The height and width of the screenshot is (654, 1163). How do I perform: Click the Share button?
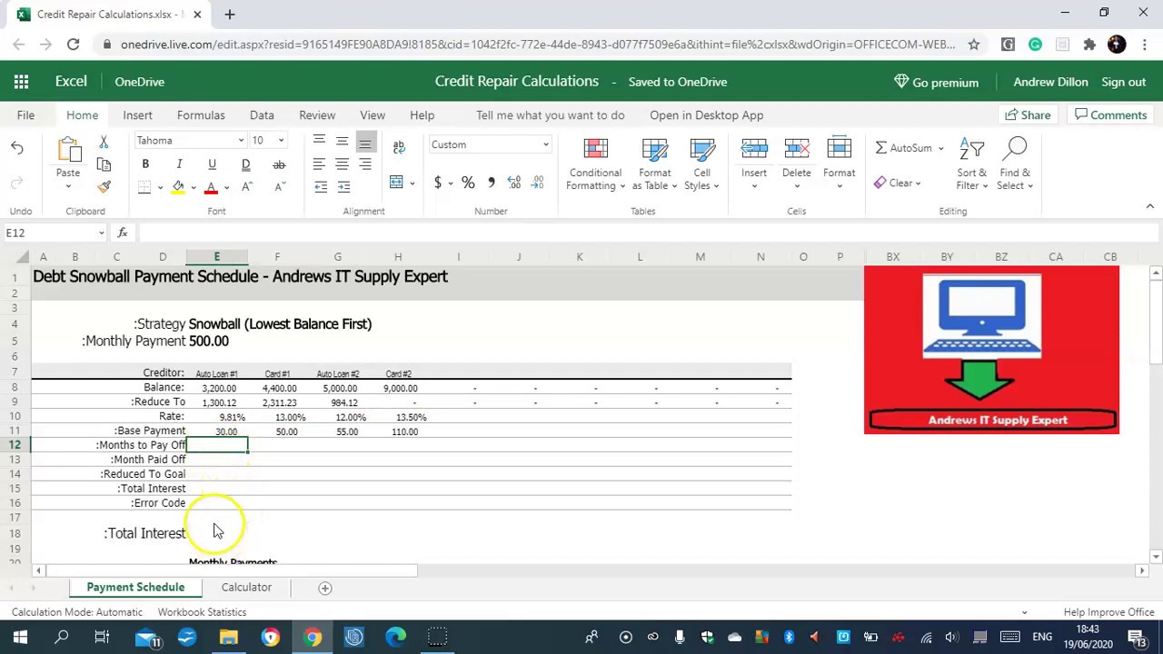point(1028,115)
